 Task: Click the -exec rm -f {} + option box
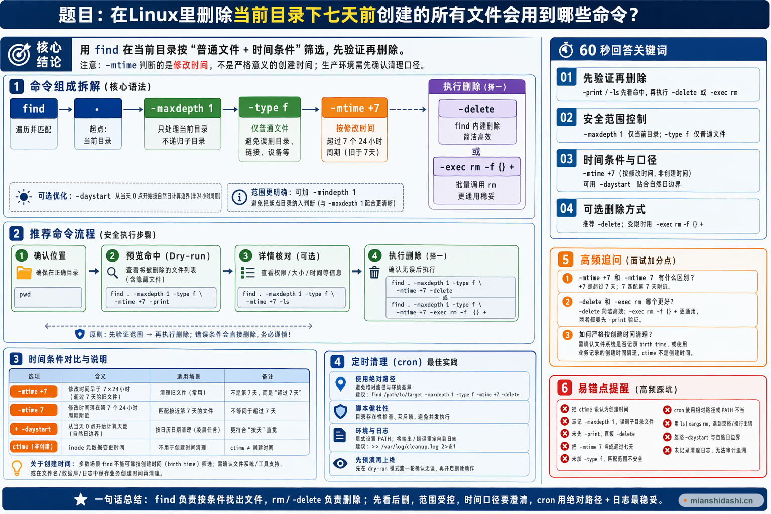pyautogui.click(x=477, y=167)
